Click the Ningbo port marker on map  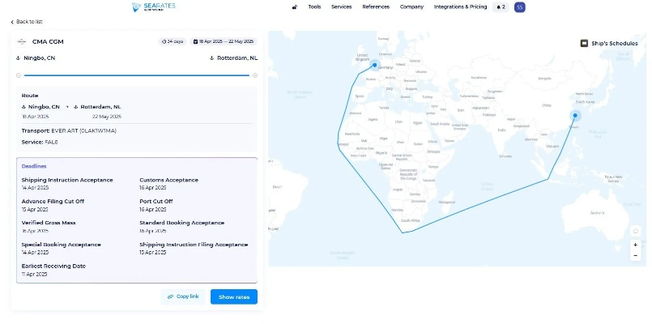coord(575,116)
